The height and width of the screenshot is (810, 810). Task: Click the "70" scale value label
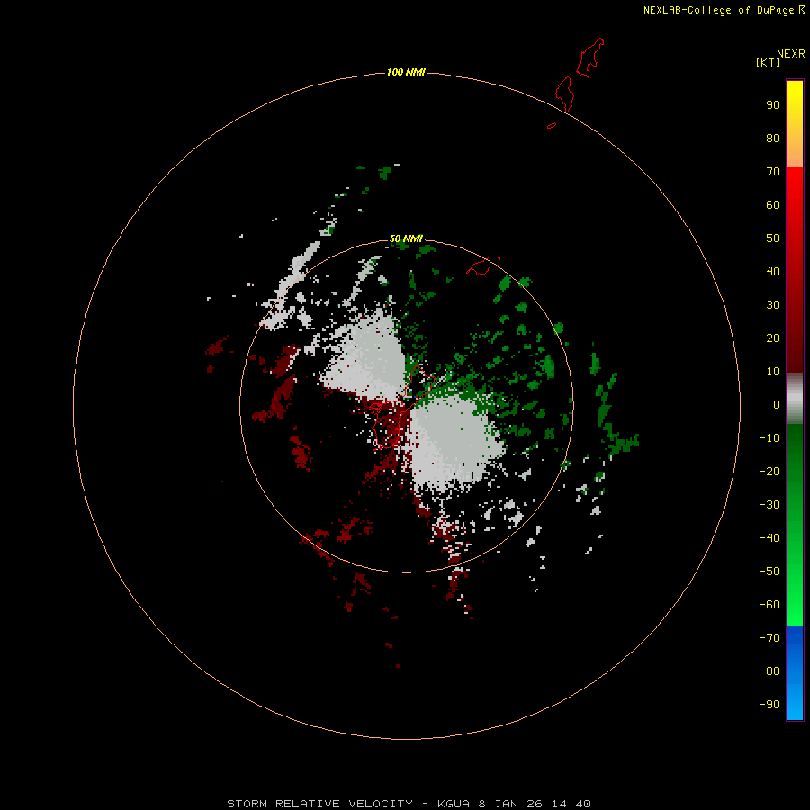(773, 172)
